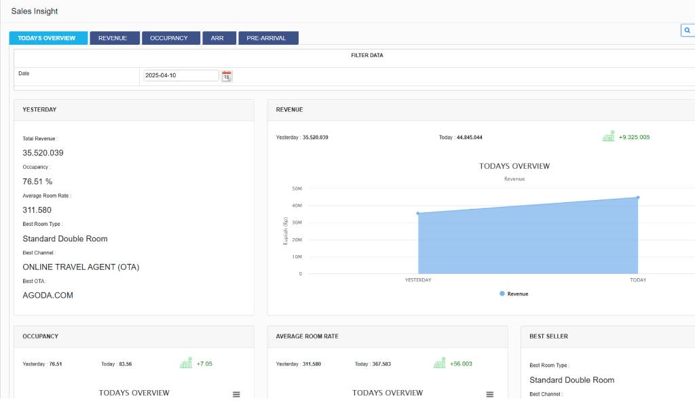Click the Sales Insight page title
Viewport: 695px width, 407px height.
click(x=35, y=12)
